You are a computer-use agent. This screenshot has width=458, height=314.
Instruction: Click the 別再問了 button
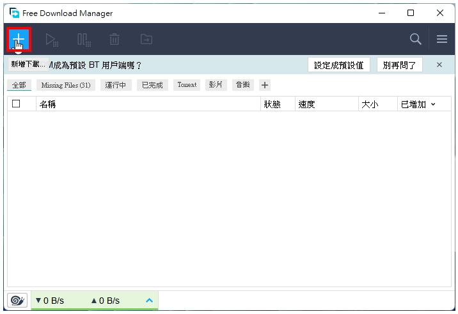(399, 65)
